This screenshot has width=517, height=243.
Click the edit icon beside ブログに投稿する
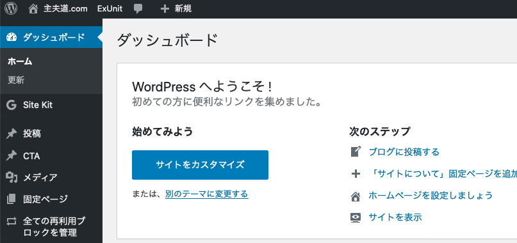click(356, 152)
